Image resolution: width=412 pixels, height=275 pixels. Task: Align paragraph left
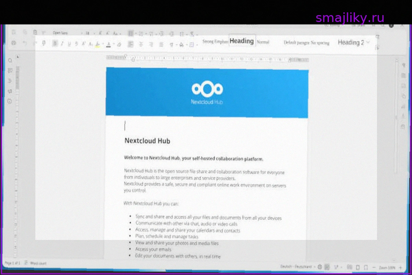(130, 44)
